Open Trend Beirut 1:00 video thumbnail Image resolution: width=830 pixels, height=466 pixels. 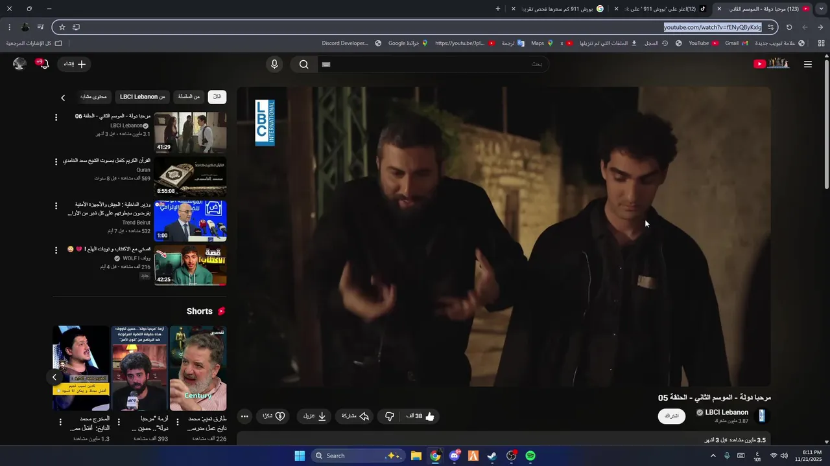(190, 221)
